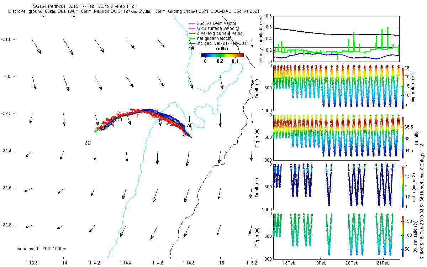Screen dimensions: 427x267
Task: Click the 'isobaths: 0 200 1000m' annotation
Action: click(x=41, y=249)
